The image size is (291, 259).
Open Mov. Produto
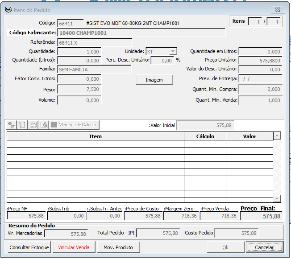pyautogui.click(x=118, y=247)
